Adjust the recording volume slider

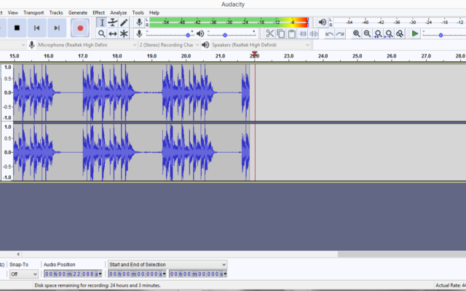(x=188, y=35)
